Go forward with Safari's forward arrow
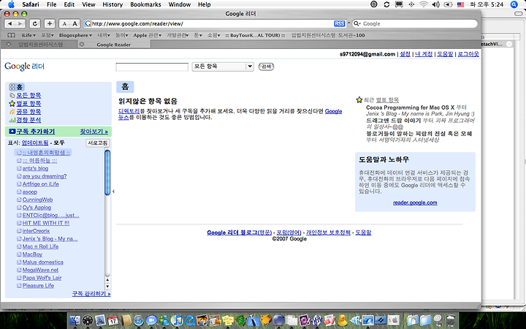526x329 pixels. [x=20, y=23]
